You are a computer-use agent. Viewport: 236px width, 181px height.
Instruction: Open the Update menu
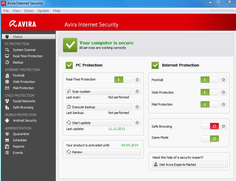click(x=43, y=11)
